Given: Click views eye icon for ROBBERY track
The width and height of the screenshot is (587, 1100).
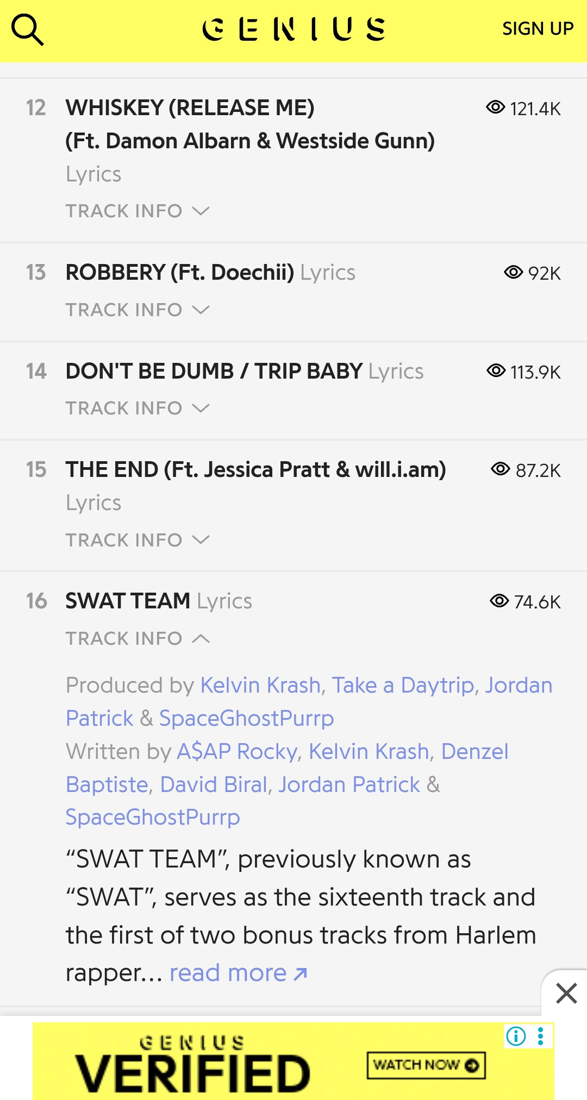Looking at the screenshot, I should point(513,272).
